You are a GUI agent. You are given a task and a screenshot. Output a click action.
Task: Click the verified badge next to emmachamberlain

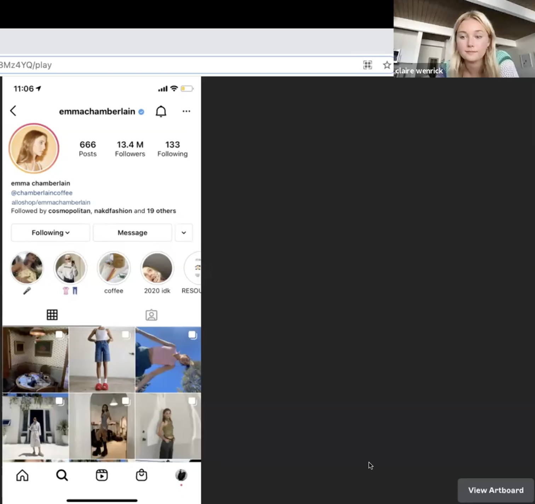pos(141,112)
